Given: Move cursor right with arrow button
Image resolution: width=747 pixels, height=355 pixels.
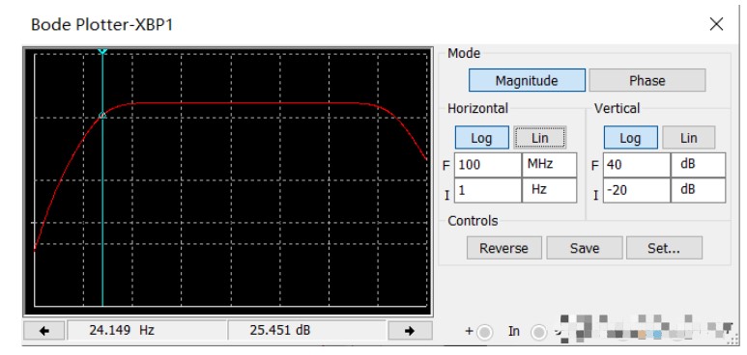Looking at the screenshot, I should pos(410,331).
